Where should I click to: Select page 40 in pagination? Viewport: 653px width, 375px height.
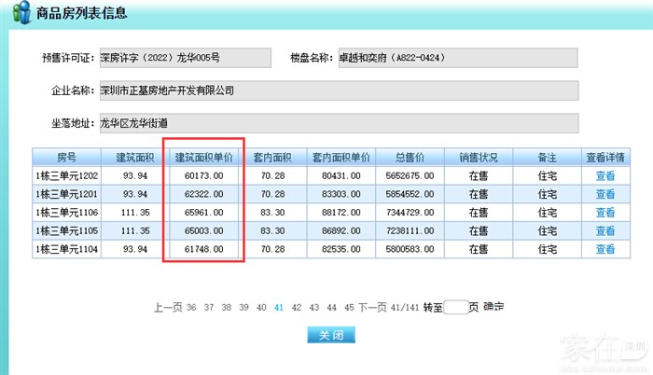click(x=261, y=307)
